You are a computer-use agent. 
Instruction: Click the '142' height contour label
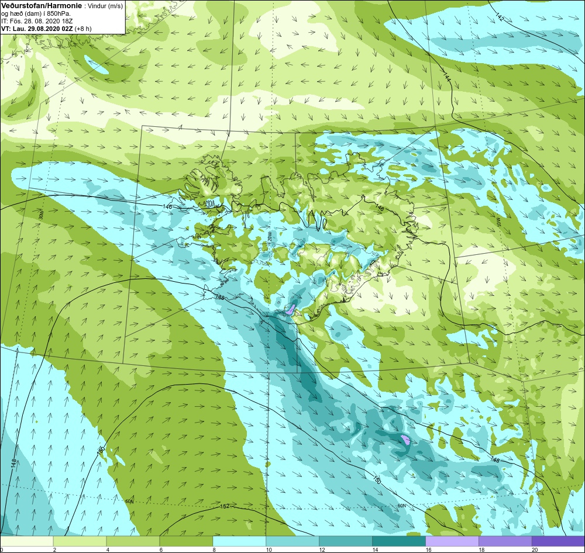point(499,17)
